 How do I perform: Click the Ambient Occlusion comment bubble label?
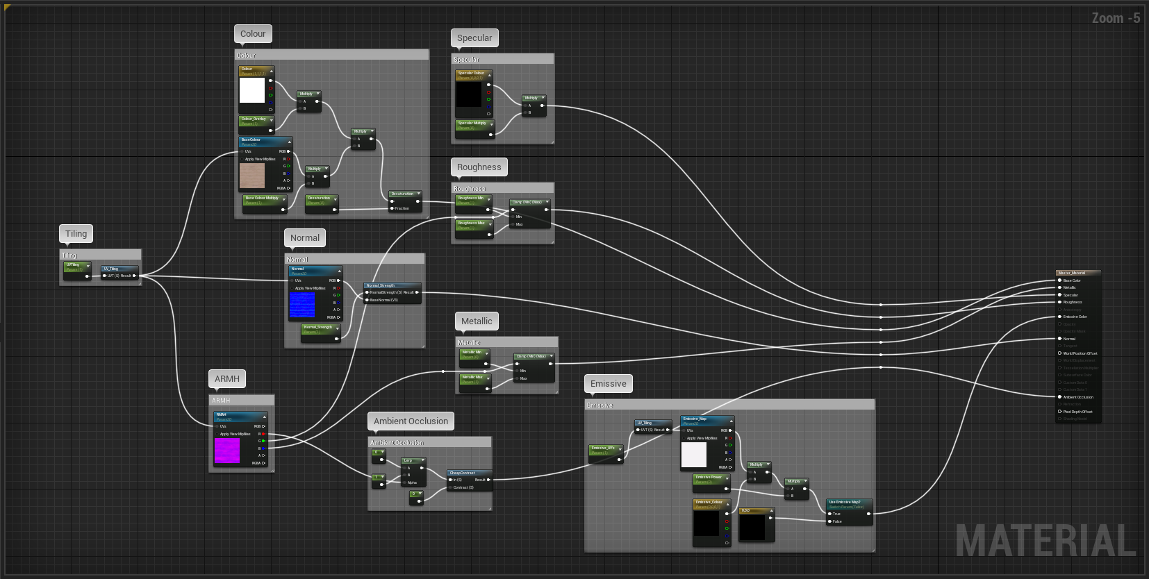411,421
